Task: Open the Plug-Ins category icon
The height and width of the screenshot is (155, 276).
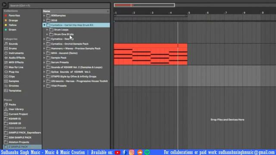Action: point(6,72)
